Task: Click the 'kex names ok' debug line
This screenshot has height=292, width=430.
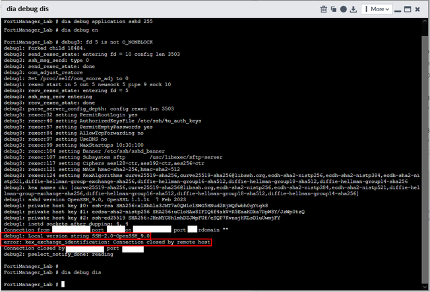Action: pos(212,191)
